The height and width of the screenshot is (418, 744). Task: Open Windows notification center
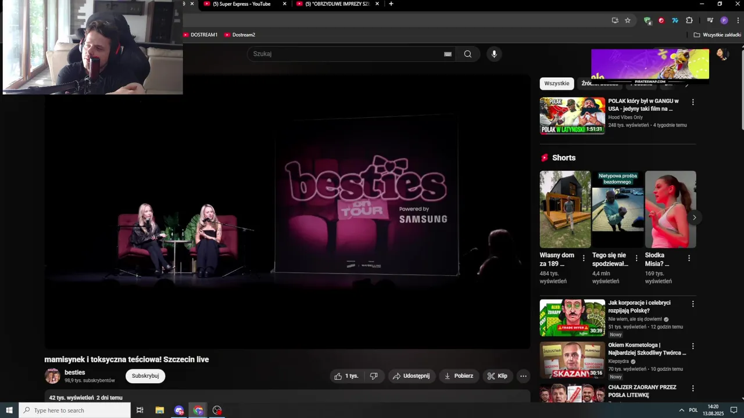[734, 410]
